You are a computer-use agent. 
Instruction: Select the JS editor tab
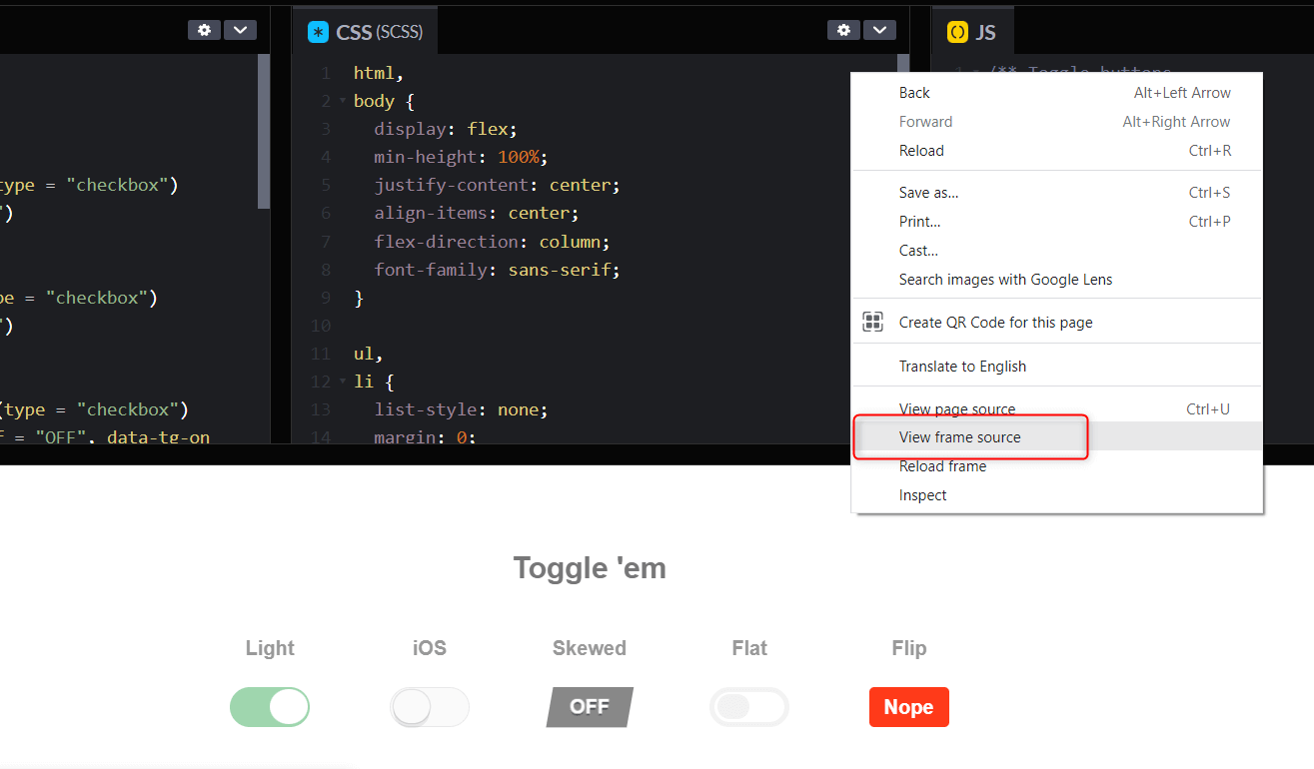tap(972, 32)
